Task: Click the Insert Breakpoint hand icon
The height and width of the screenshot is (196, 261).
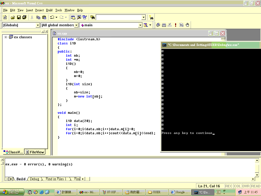Action: click(x=187, y=25)
